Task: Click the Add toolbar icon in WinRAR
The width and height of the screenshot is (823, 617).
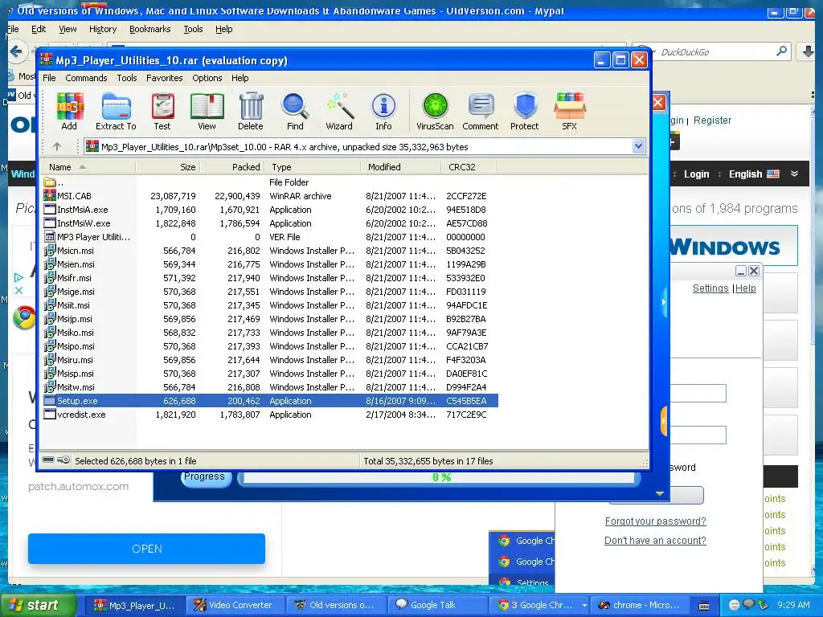Action: [69, 111]
